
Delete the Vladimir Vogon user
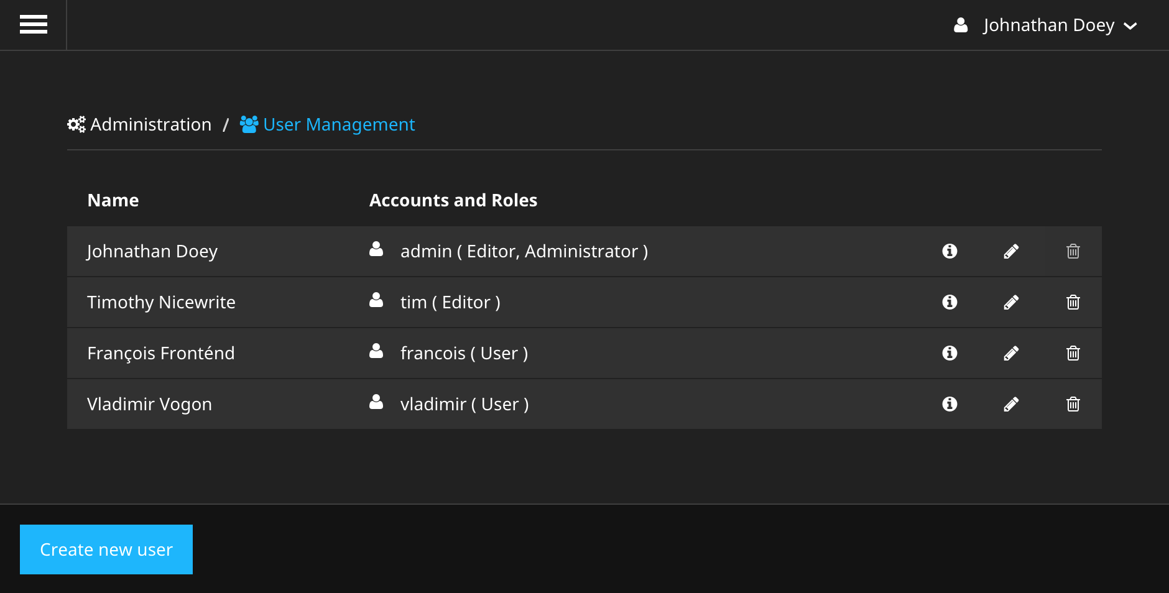(x=1073, y=404)
